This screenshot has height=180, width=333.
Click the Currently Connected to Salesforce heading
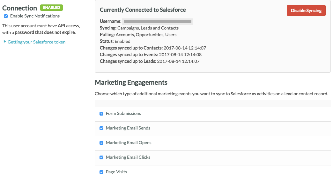tap(143, 10)
